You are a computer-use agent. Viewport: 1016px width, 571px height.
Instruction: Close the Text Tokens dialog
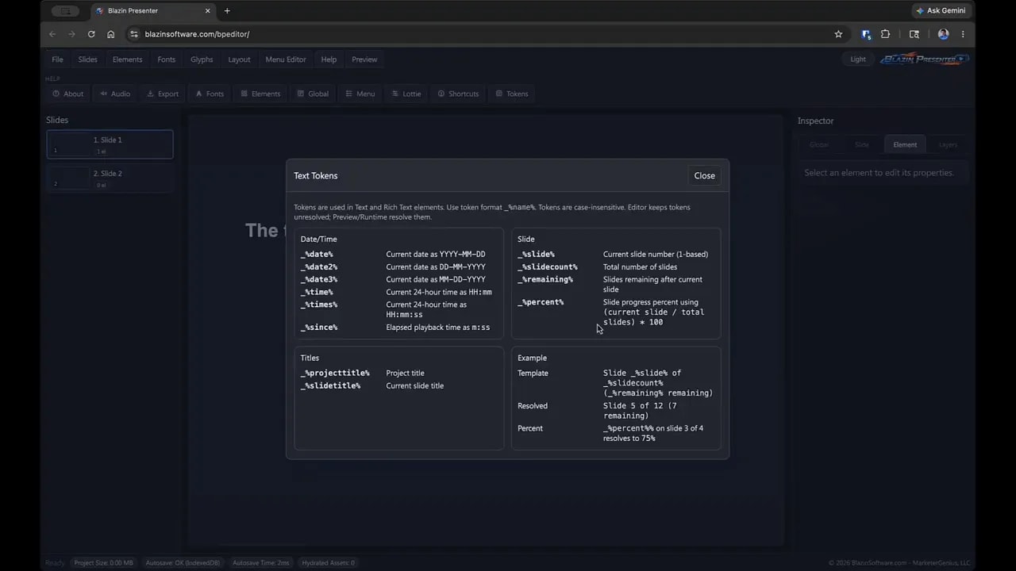tap(704, 176)
